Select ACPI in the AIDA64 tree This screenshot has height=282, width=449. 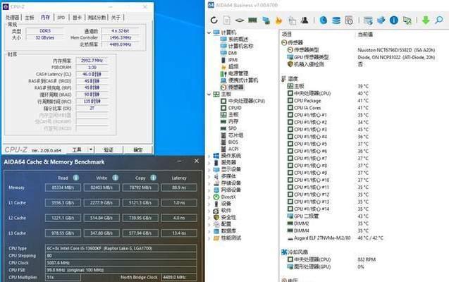(x=233, y=149)
